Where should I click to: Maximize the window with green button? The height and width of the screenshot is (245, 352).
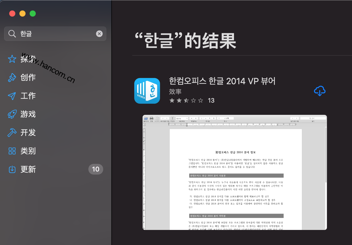[33, 14]
